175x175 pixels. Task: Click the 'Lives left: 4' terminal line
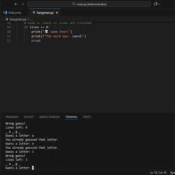click(x=17, y=127)
